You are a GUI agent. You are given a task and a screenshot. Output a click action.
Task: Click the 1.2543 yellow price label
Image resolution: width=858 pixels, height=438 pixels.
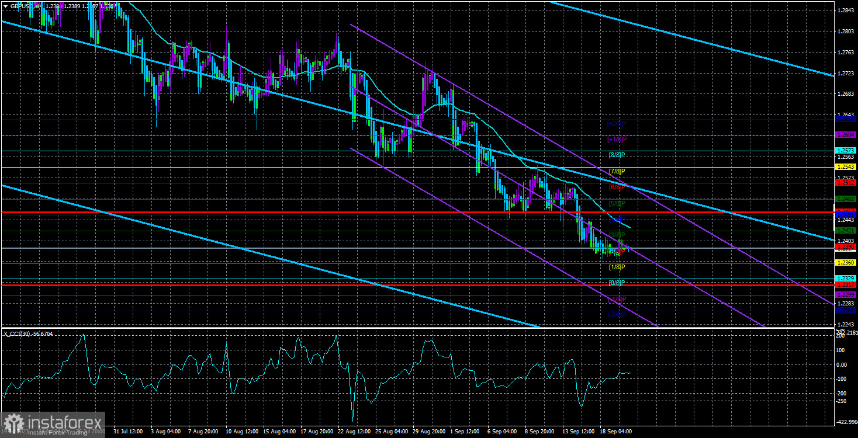[846, 167]
